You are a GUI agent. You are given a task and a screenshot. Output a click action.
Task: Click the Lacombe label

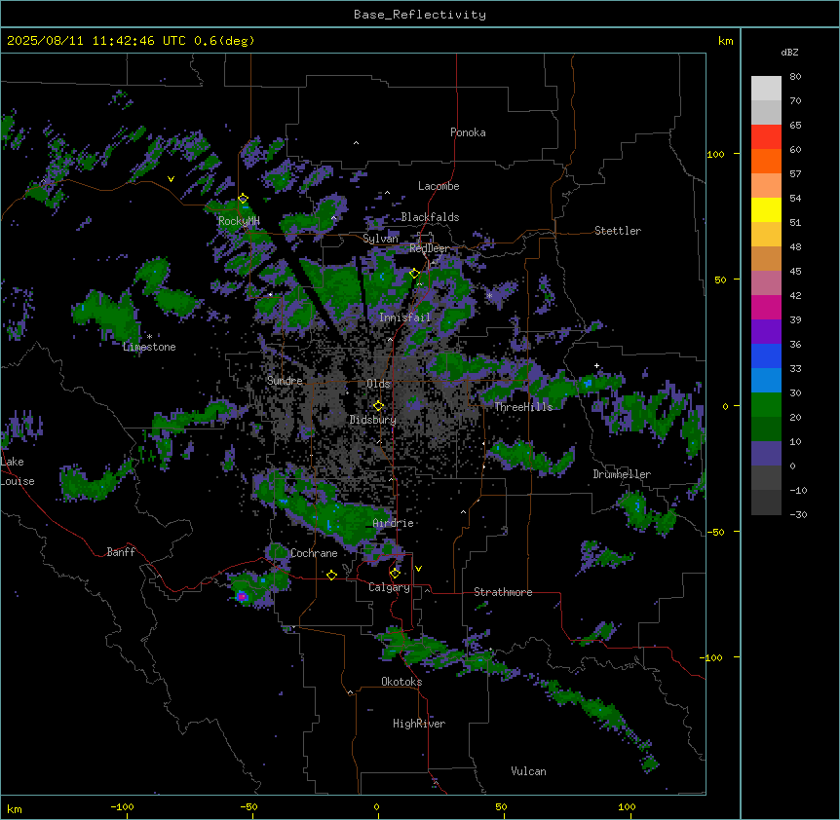tap(439, 186)
